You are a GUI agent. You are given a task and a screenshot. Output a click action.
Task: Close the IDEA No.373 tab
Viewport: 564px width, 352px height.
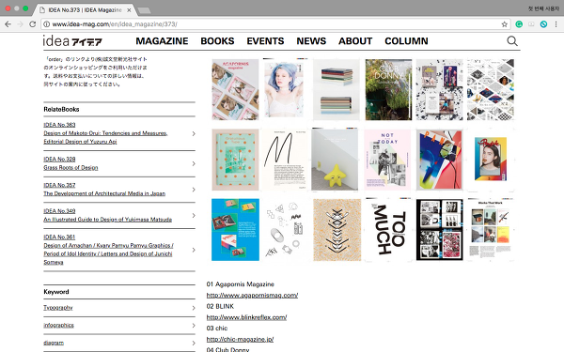pyautogui.click(x=129, y=10)
